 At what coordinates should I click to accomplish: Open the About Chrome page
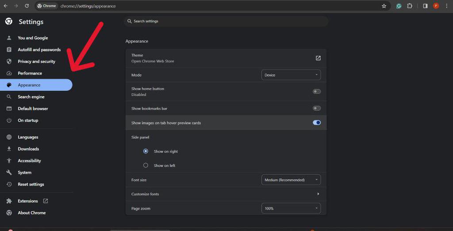[x=31, y=213]
